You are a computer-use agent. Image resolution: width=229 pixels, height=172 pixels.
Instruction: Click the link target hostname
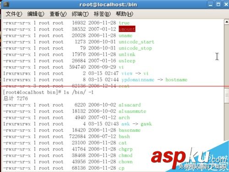pos(176,80)
